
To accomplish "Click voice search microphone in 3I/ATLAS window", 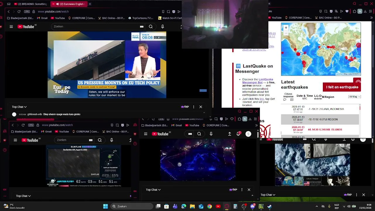I will coord(112,140).
